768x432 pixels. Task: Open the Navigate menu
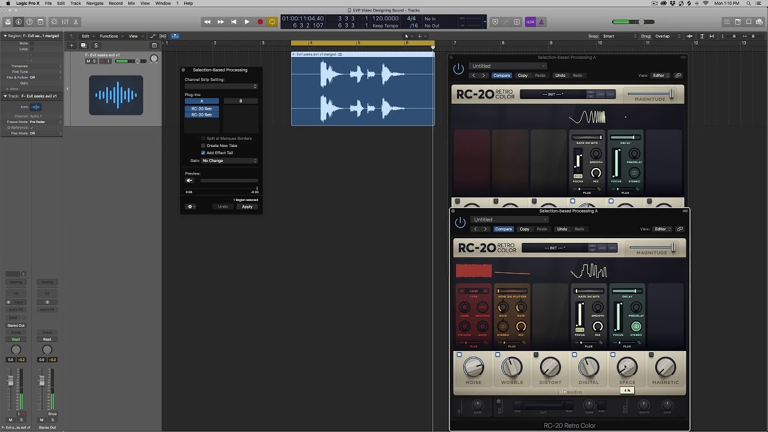tap(95, 4)
